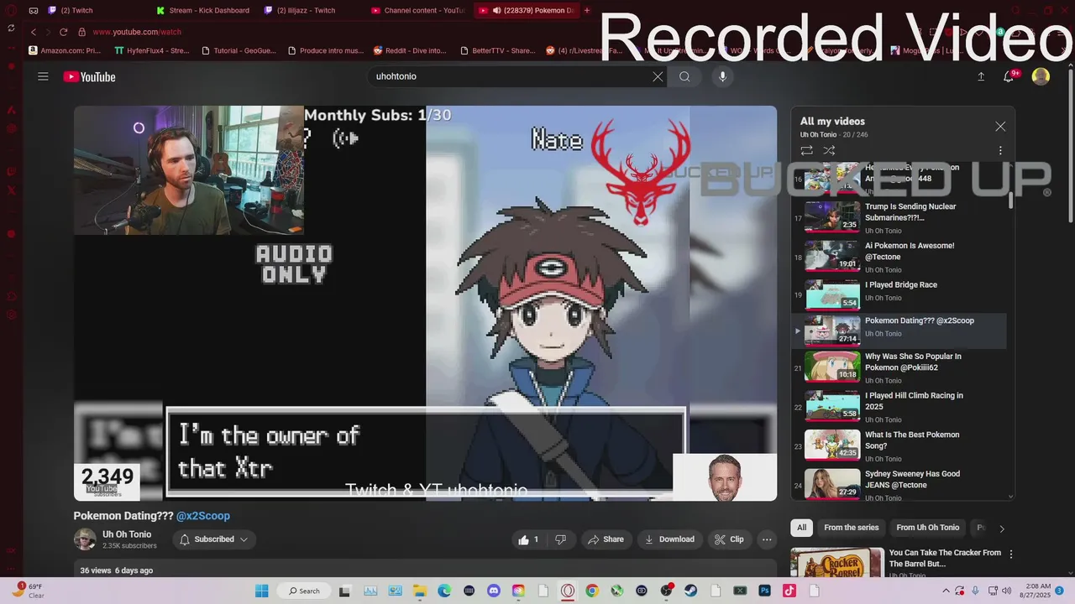Image resolution: width=1075 pixels, height=604 pixels.
Task: Start voice search with microphone icon
Action: point(722,76)
